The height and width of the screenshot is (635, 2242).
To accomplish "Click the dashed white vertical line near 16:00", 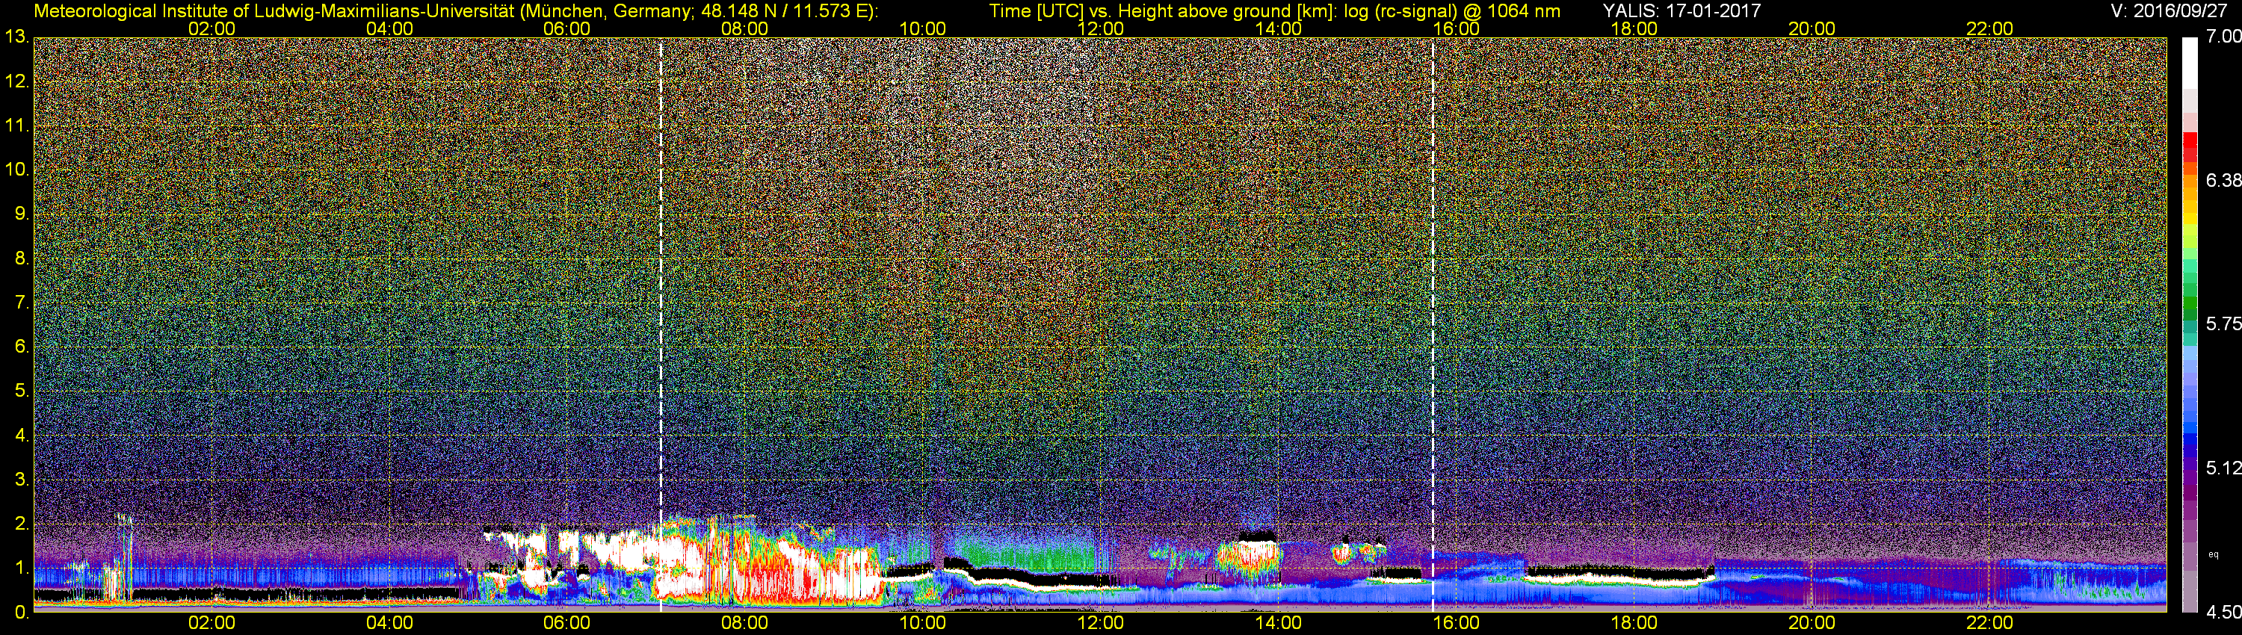I will [1433, 324].
